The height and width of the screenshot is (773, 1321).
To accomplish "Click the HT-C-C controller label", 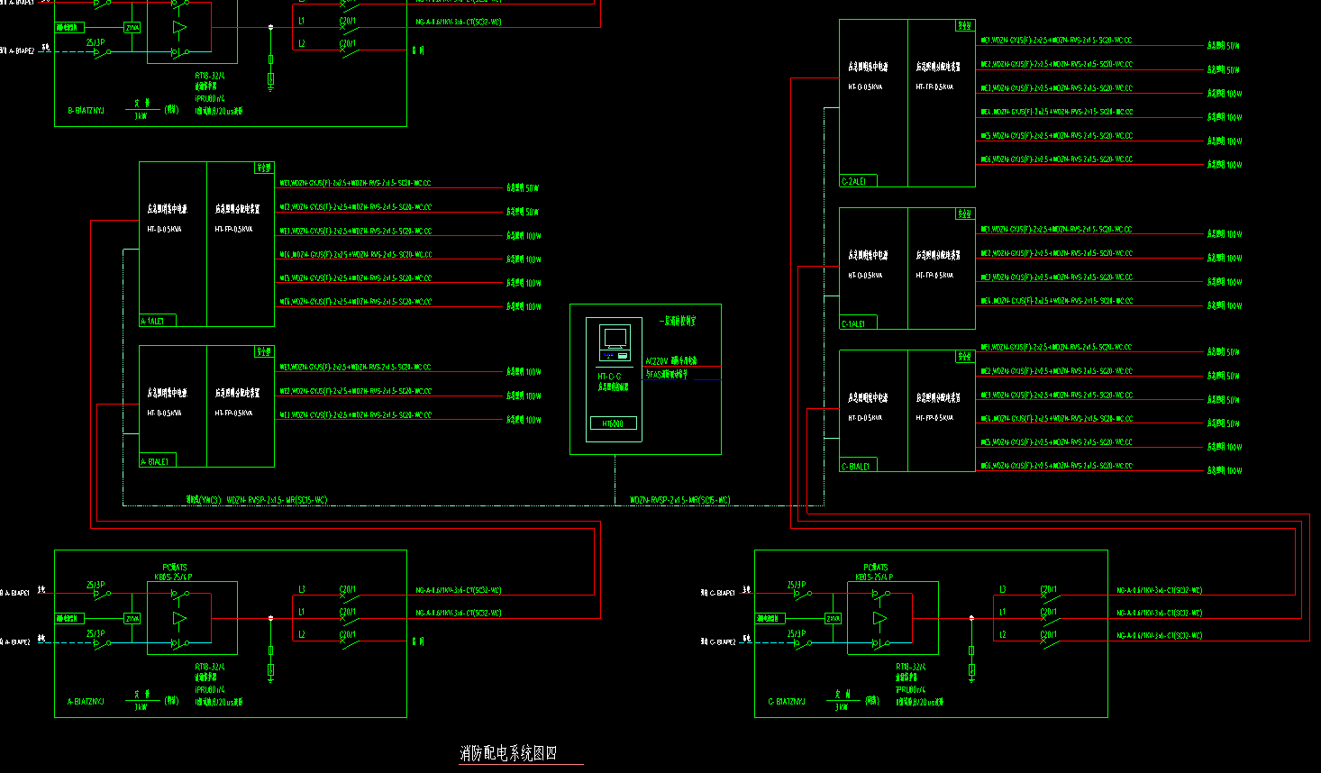I will 609,376.
